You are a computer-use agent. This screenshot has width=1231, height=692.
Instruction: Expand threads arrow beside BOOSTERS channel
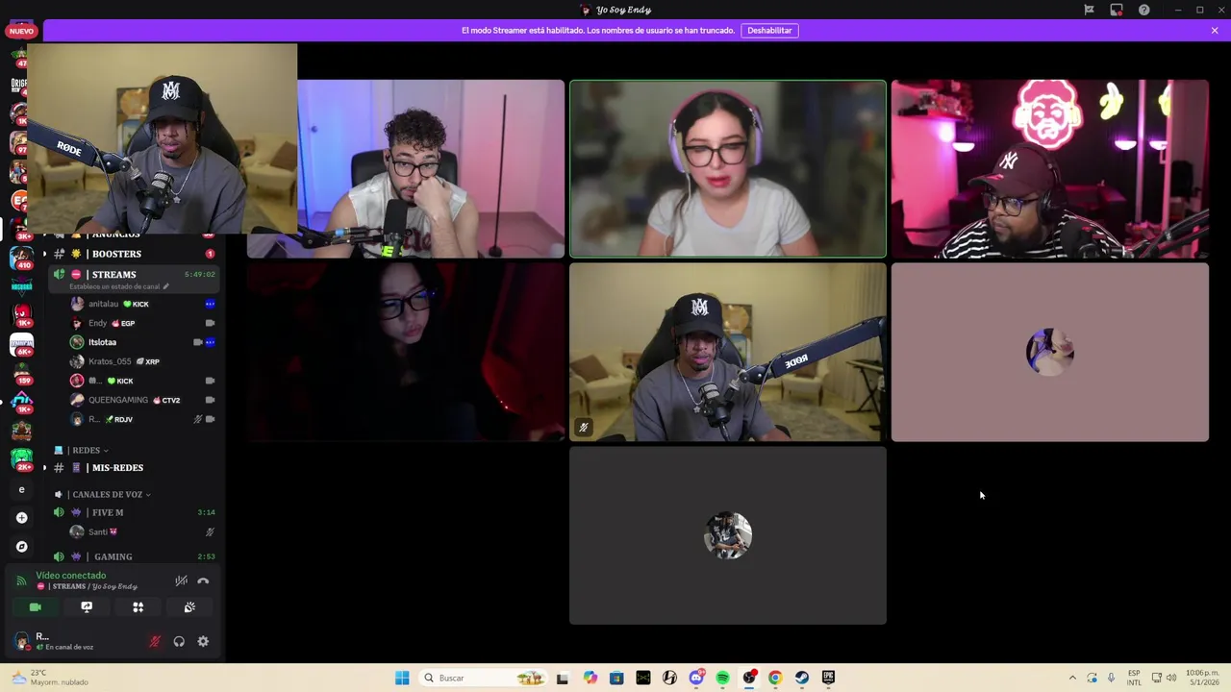(43, 254)
